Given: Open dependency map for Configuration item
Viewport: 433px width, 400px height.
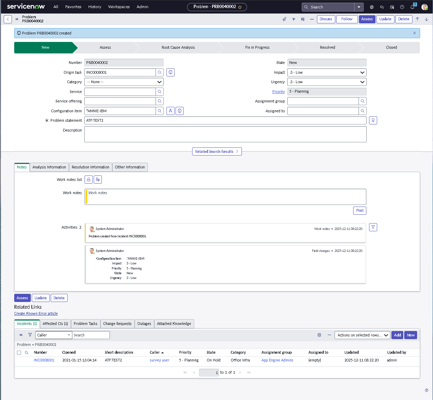Looking at the screenshot, I should coord(170,111).
